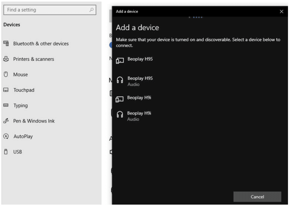Click the headphones icon for Beoplay H9i Audio
This screenshot has height=208, width=291.
pos(120,115)
